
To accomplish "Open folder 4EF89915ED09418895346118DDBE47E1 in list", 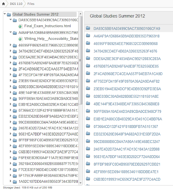I will tap(126, 172).
